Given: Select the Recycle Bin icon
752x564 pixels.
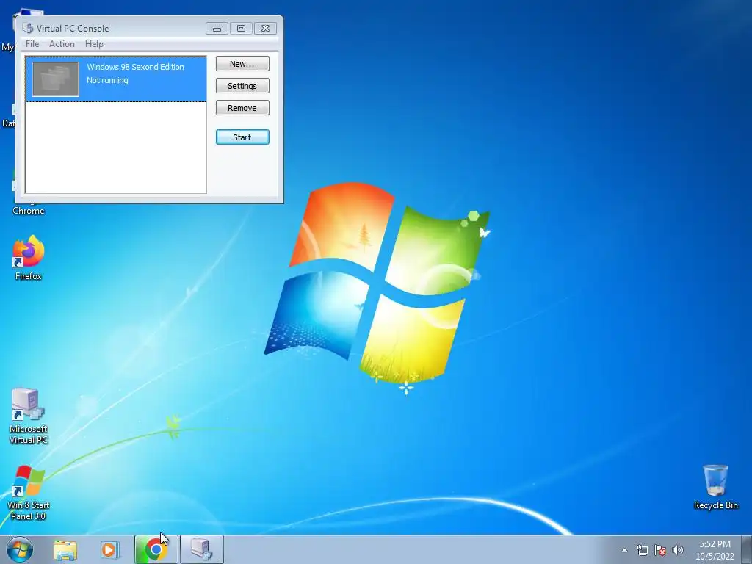Looking at the screenshot, I should coord(715,486).
